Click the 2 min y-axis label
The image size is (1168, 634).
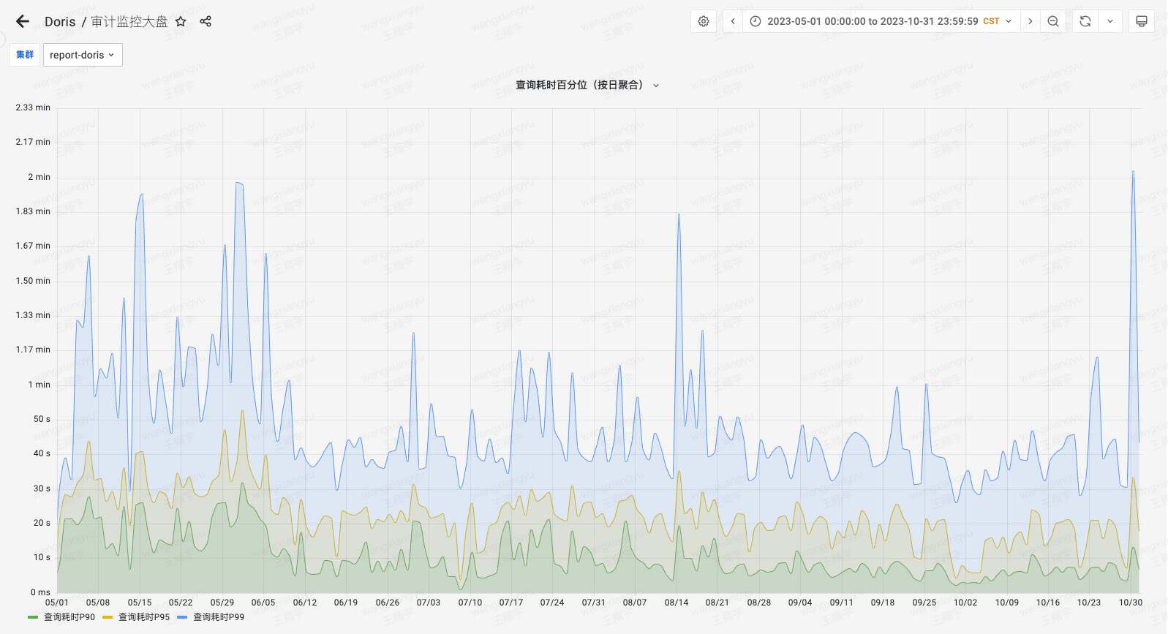point(39,177)
